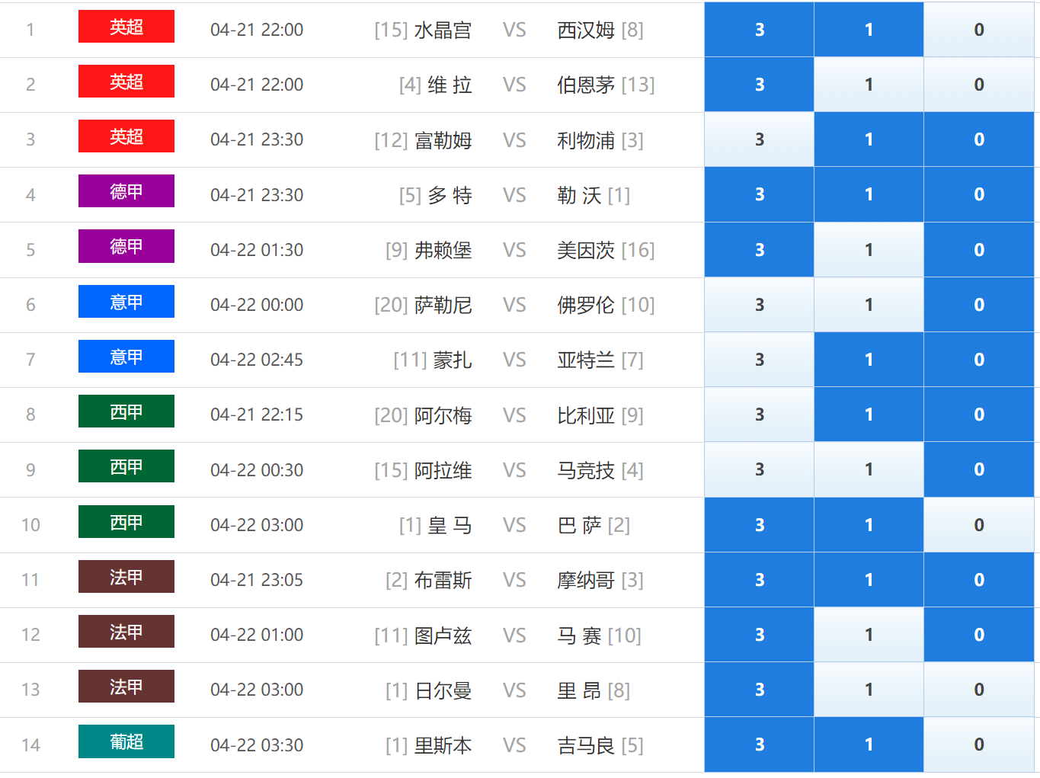Viewport: 1040px width, 778px height.
Task: Select the 1 option for 维拉 vs 伯恩茅
Action: pyautogui.click(x=869, y=85)
